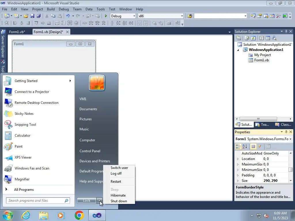Click the Search programs and files box
This screenshot has height=221, width=295.
(38, 201)
